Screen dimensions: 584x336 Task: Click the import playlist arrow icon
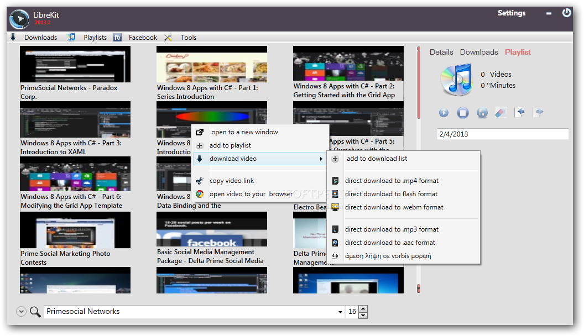pyautogui.click(x=519, y=112)
